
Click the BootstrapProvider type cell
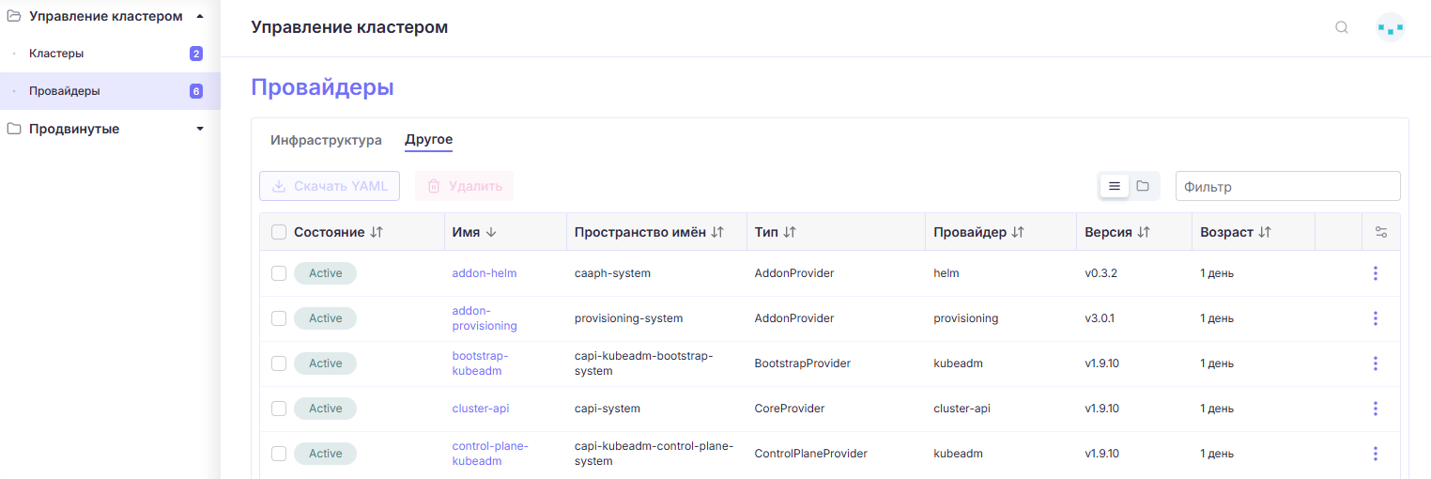click(x=803, y=363)
